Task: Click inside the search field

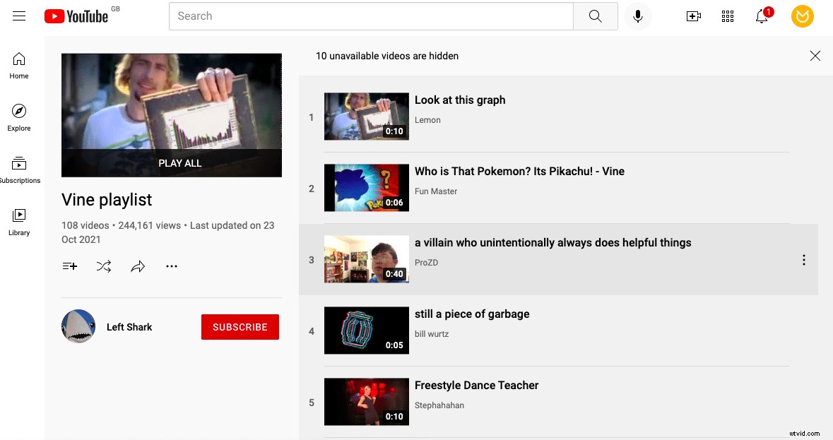Action: point(371,16)
